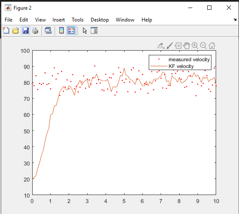Maximize the Figure 2 window

(x=209, y=8)
